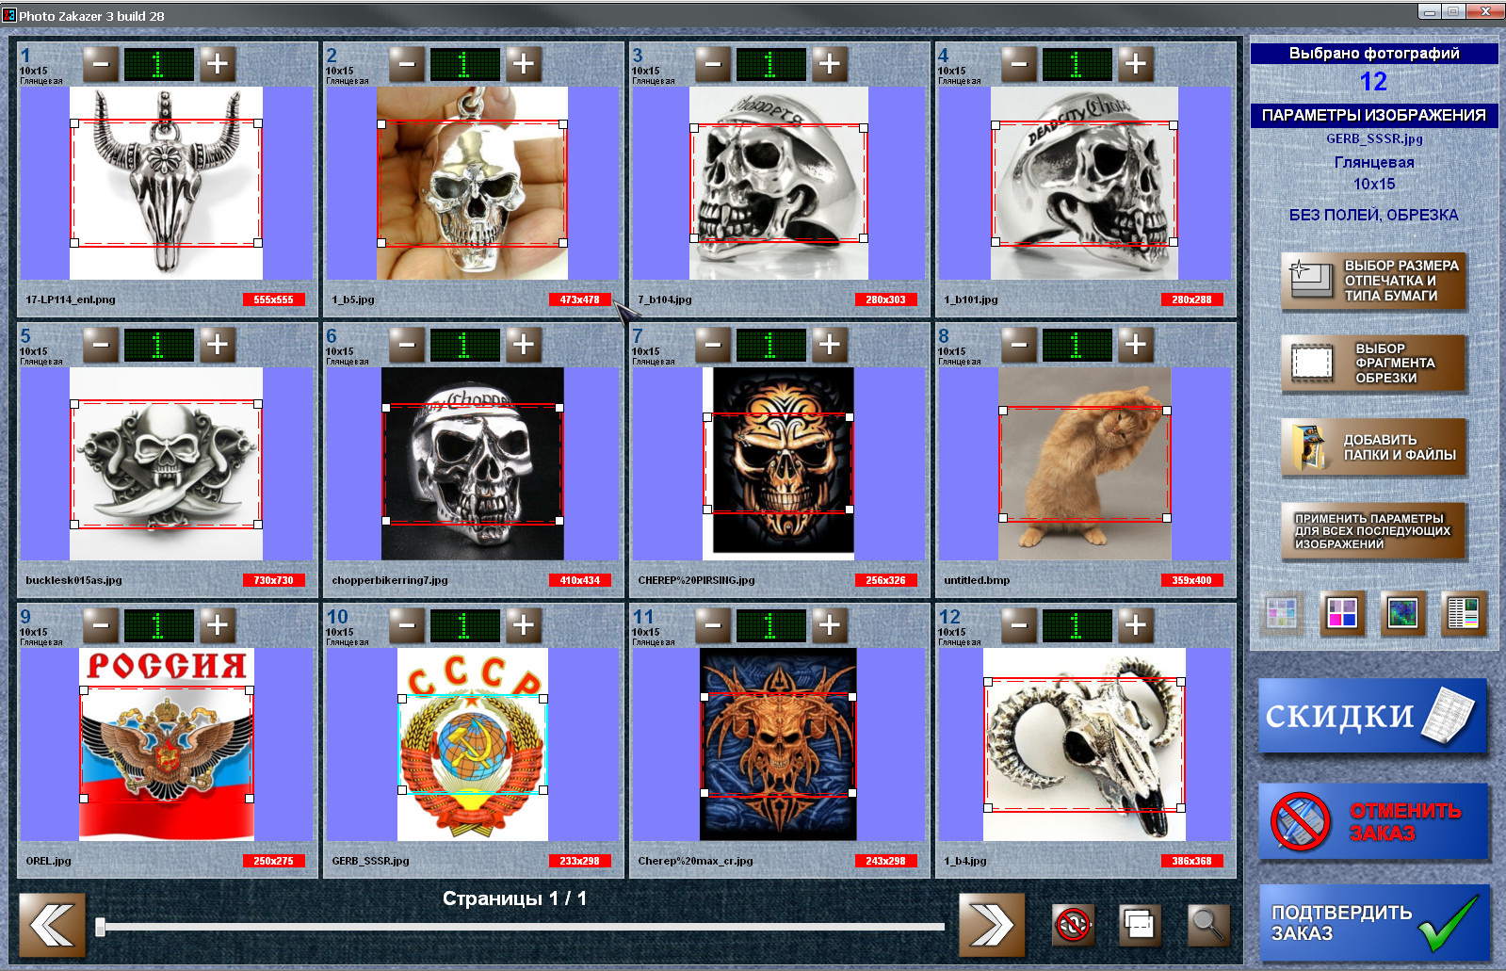This screenshot has height=971, width=1506.
Task: Click the red prohibition sign icon by the next-page arrow
Action: [x=1073, y=925]
